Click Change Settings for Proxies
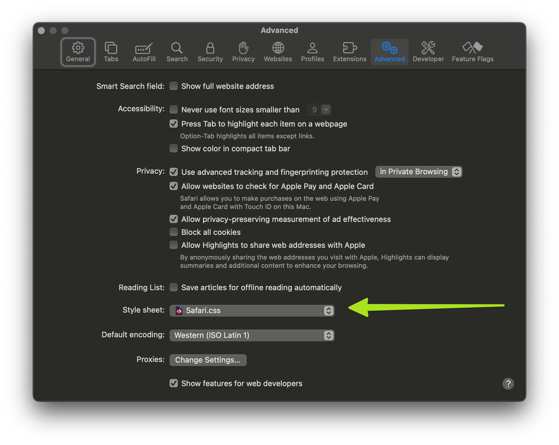This screenshot has width=559, height=445. 208,360
